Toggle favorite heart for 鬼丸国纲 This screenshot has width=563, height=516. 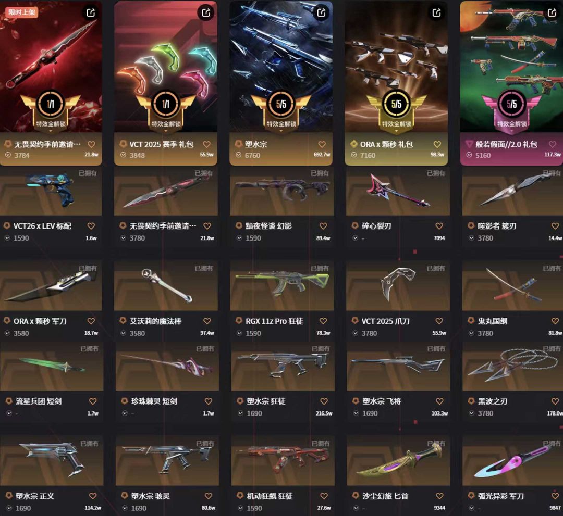click(555, 321)
